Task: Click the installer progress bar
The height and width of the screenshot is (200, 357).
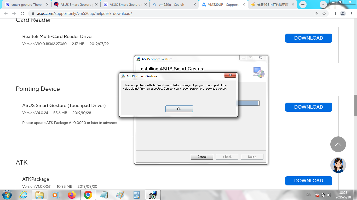Action: point(248,103)
